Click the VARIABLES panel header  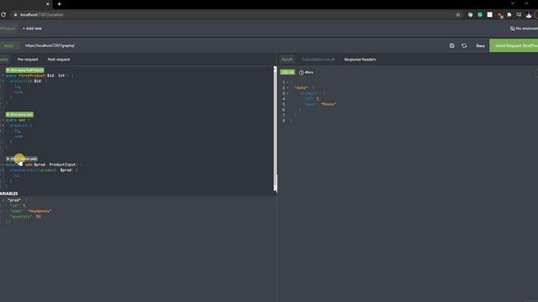point(9,194)
